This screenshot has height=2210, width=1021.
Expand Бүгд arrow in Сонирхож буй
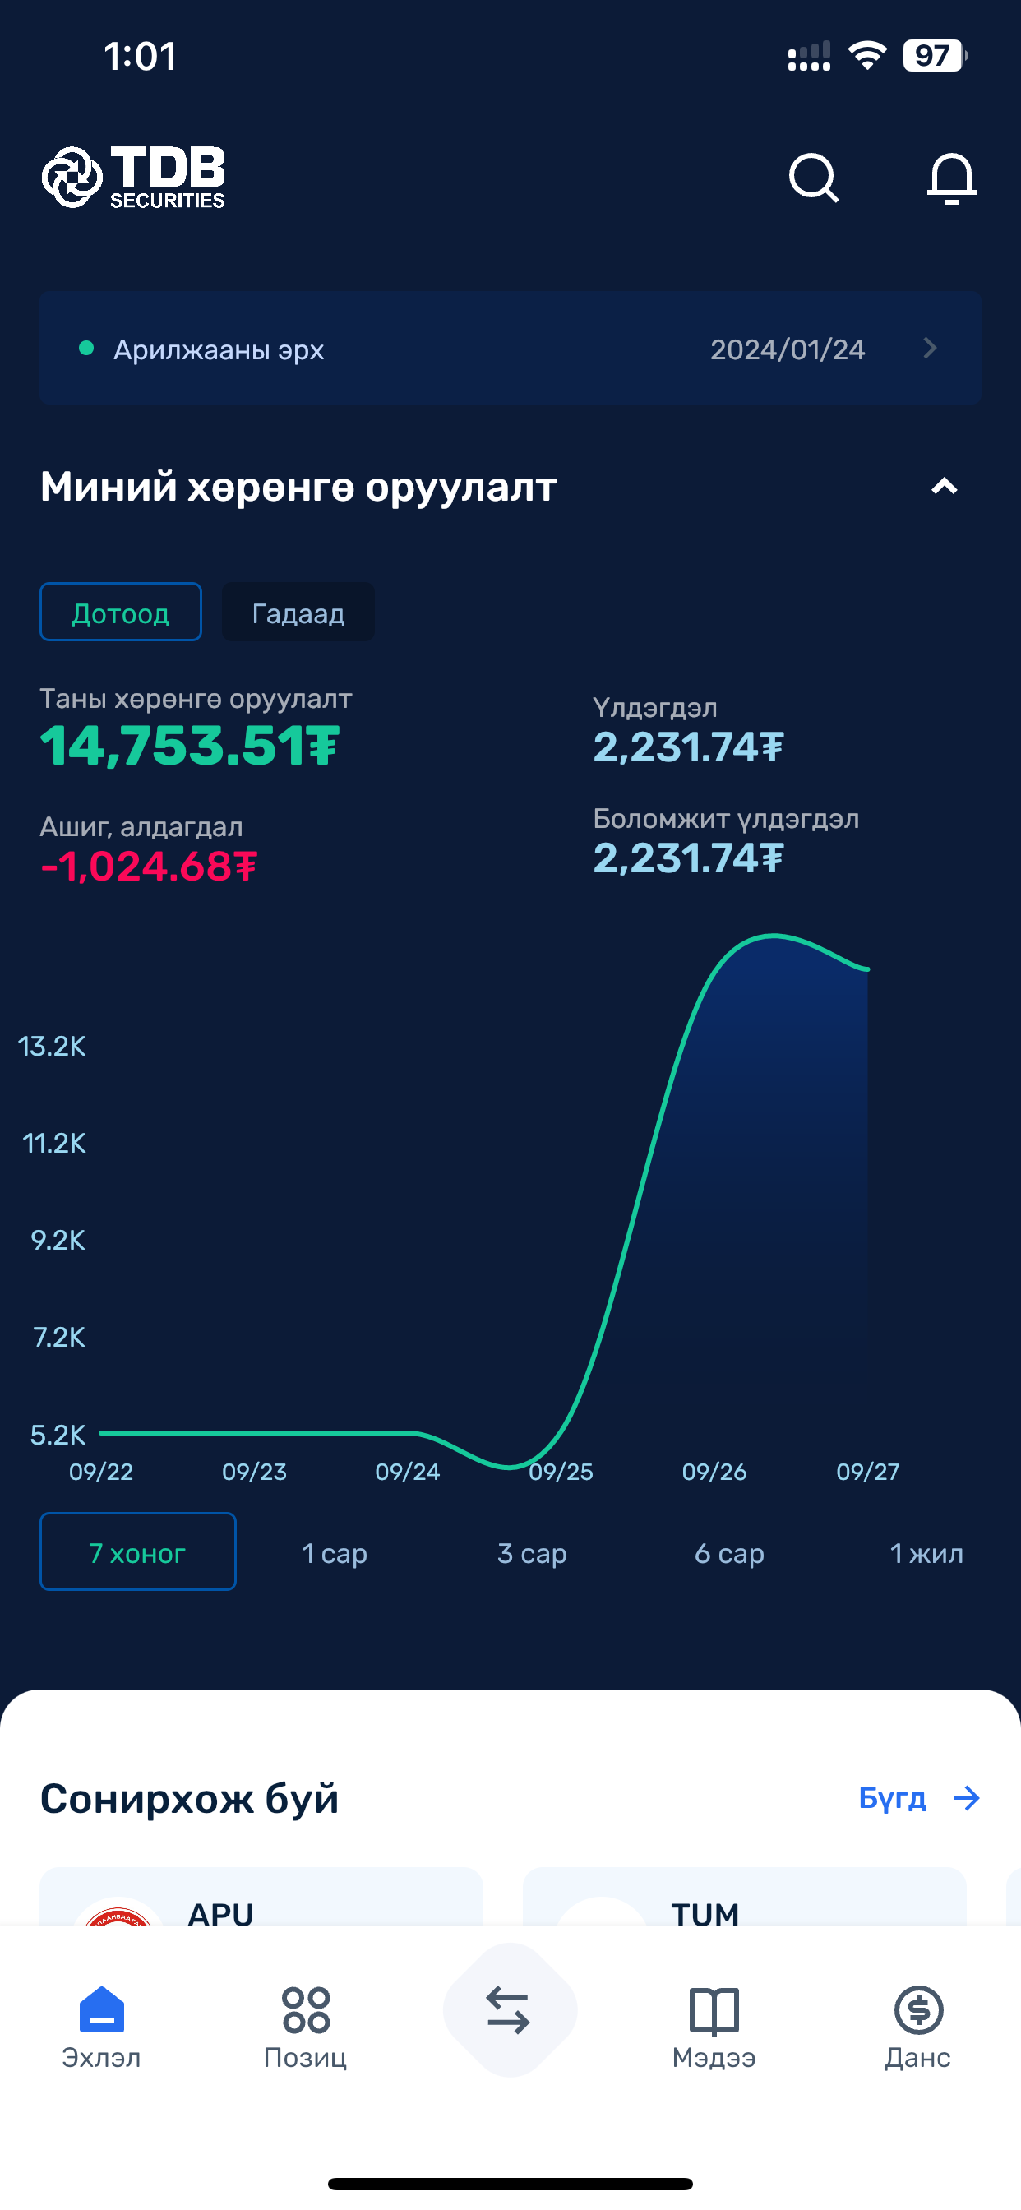click(x=920, y=1797)
